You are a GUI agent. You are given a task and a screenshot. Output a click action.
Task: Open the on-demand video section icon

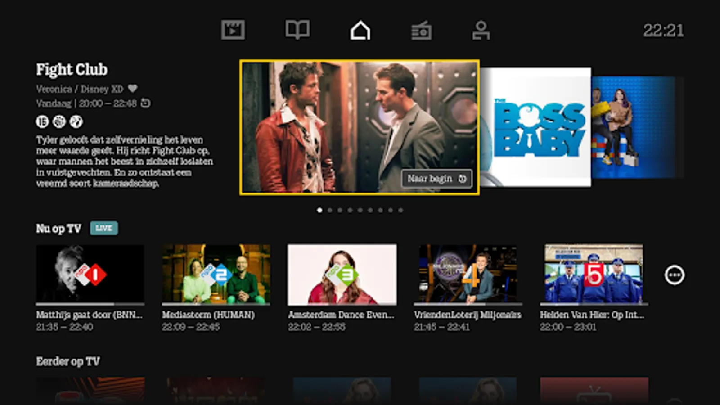click(233, 30)
